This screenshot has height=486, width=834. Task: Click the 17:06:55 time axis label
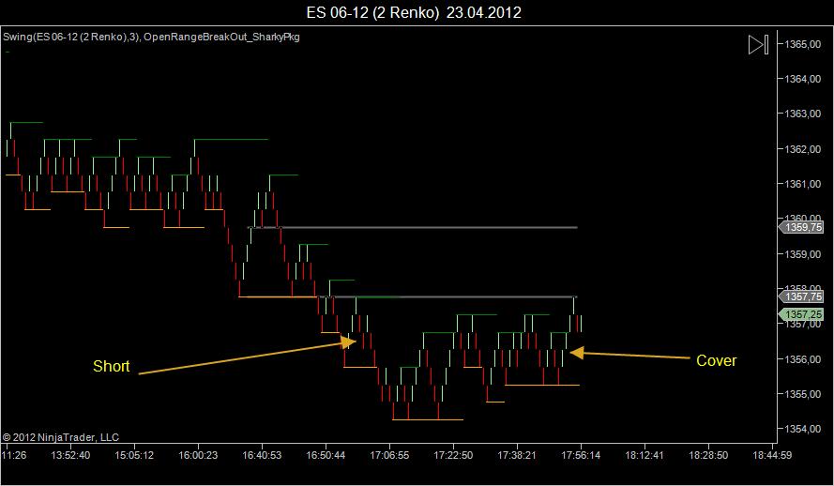(389, 455)
